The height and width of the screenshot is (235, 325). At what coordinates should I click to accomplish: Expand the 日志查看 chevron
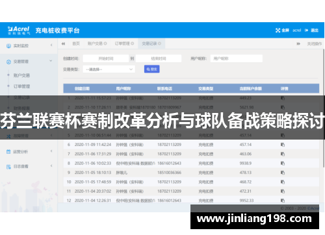[x=51, y=166]
